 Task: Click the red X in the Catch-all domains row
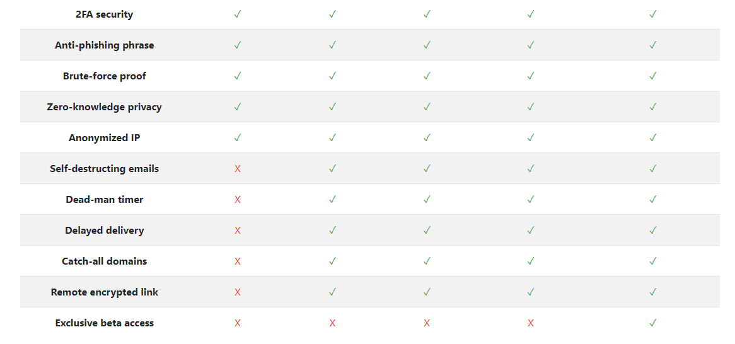tap(238, 261)
